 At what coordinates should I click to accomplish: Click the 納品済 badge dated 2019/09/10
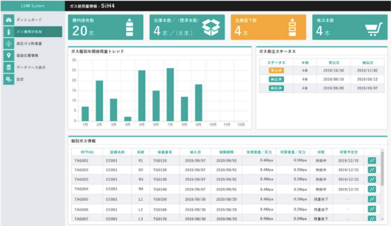[x=276, y=79]
